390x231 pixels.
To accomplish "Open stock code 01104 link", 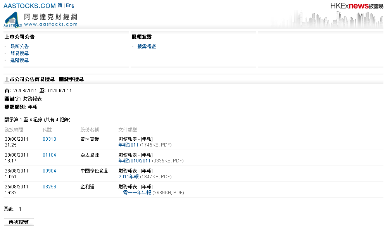I will 49,155.
